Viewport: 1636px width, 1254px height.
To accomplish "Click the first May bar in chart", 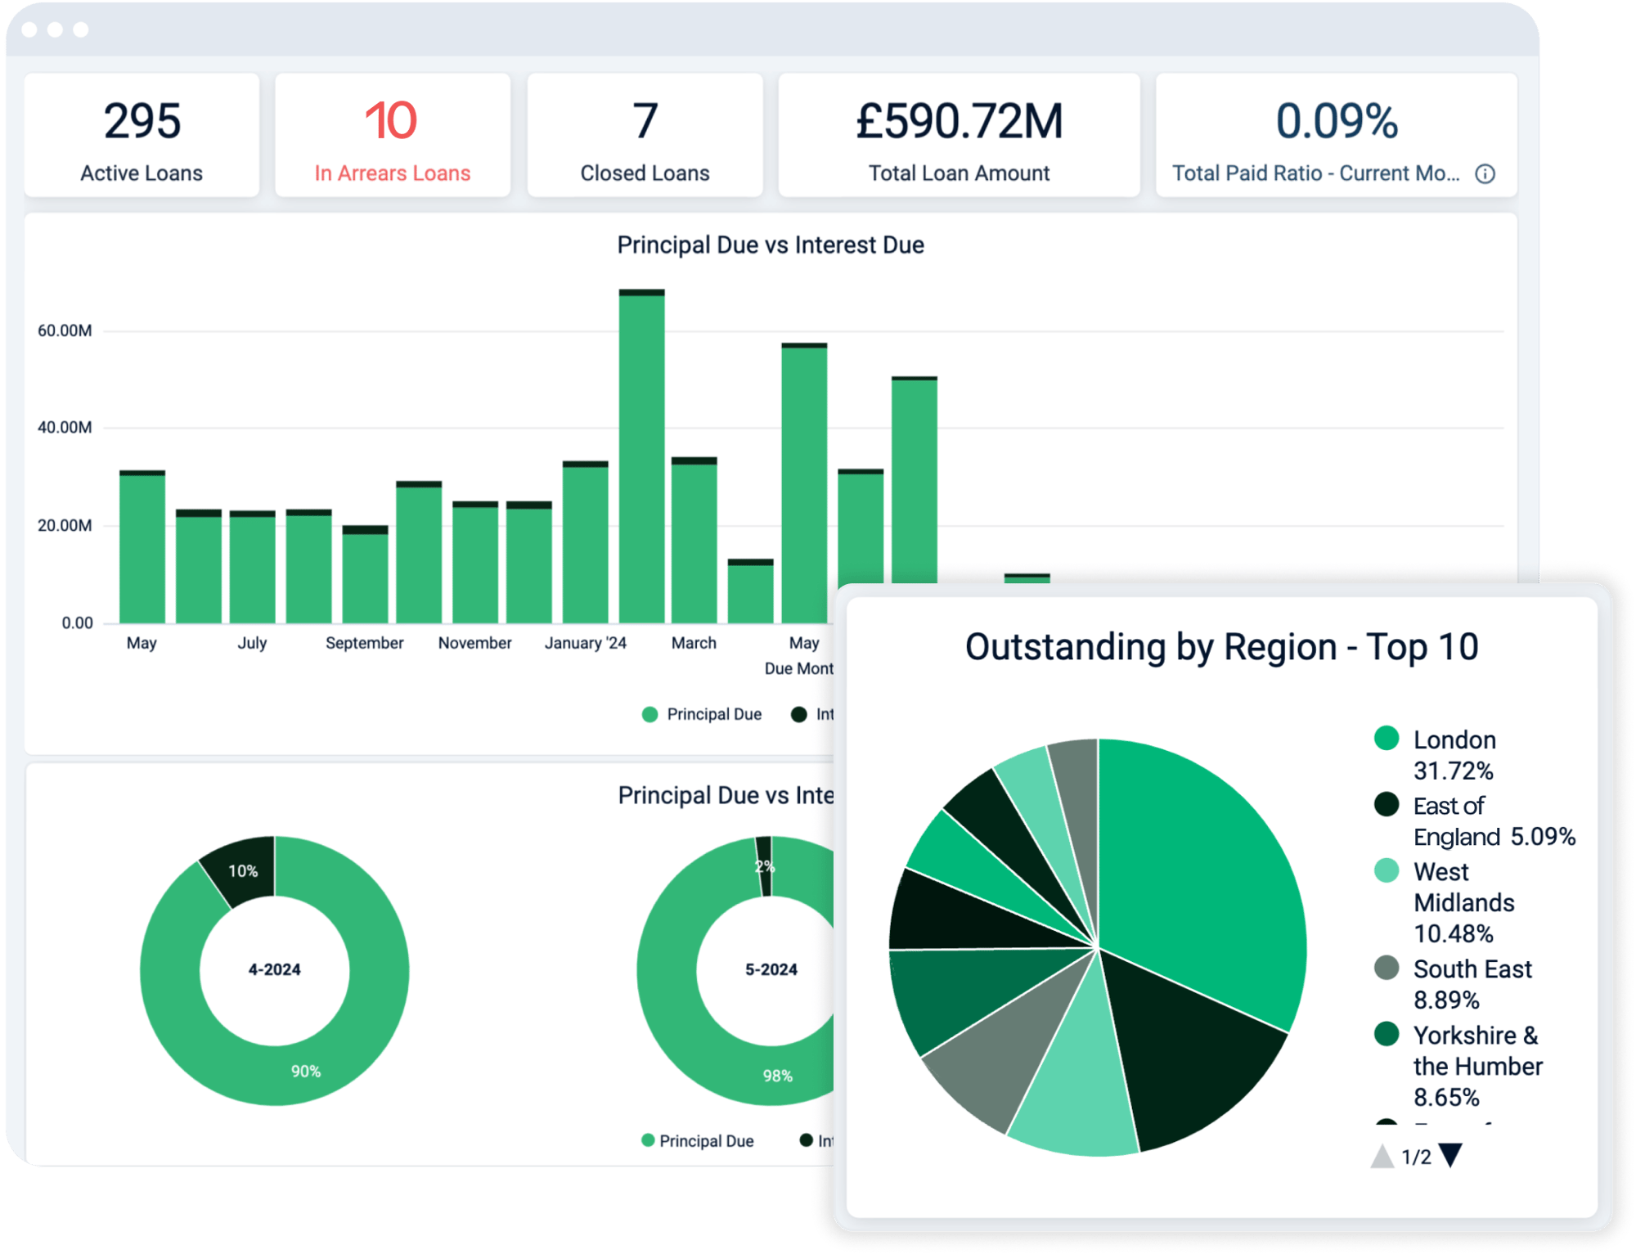I will pyautogui.click(x=142, y=546).
